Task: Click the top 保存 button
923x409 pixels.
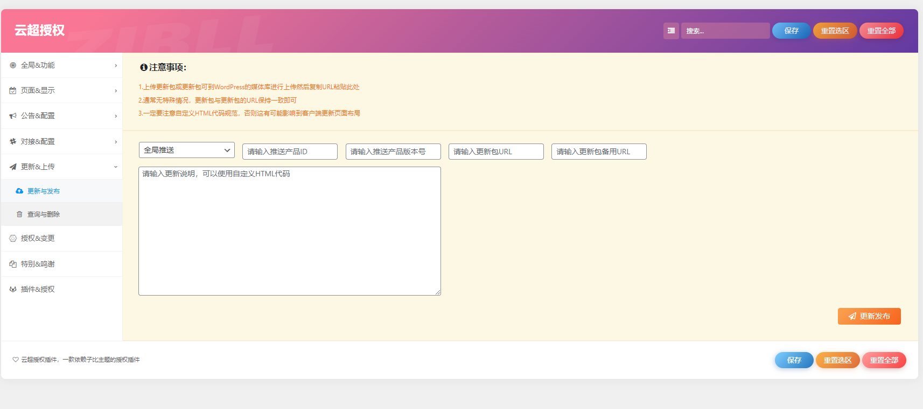Action: pos(791,31)
